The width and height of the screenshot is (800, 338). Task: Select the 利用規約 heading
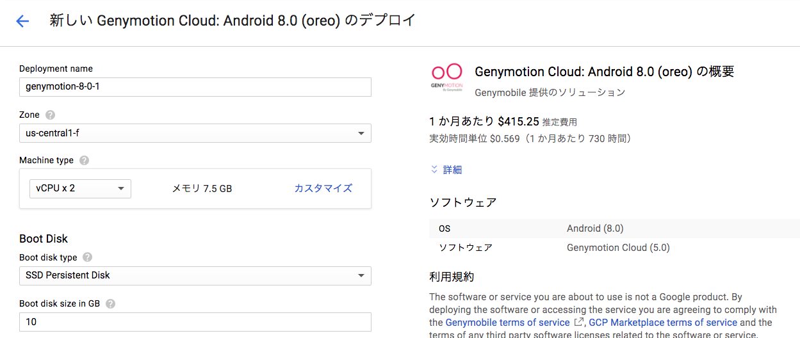point(452,277)
